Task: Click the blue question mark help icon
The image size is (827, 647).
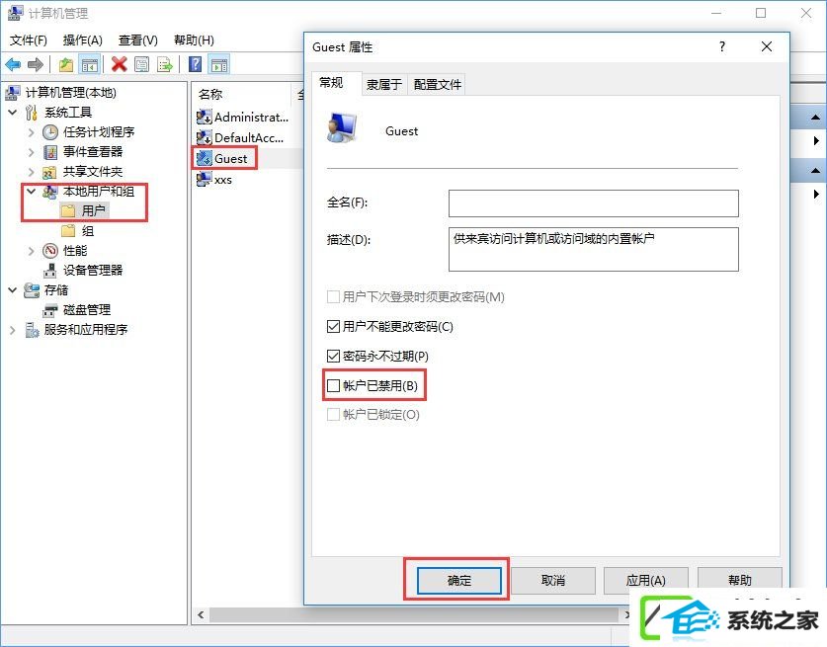Action: (195, 64)
